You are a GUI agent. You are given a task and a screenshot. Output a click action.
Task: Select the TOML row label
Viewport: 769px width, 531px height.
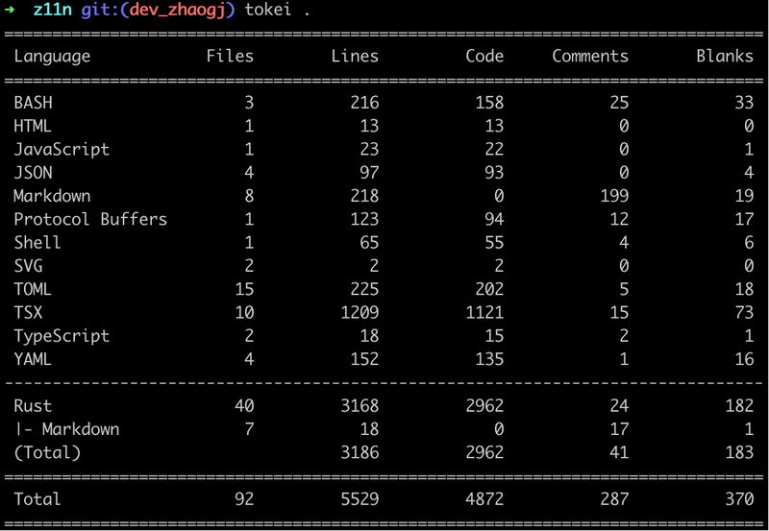pyautogui.click(x=33, y=289)
